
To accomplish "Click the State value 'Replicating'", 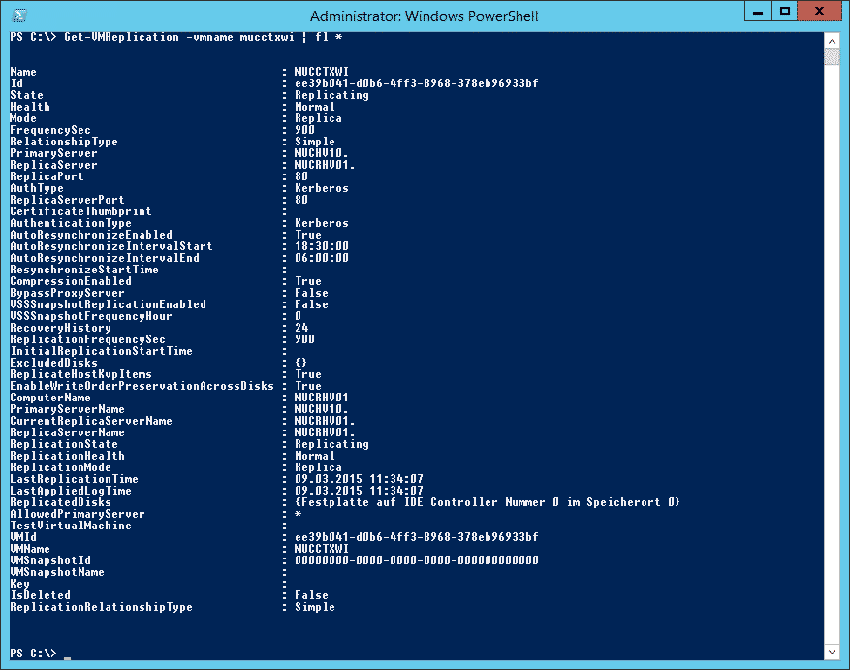I will pyautogui.click(x=331, y=95).
